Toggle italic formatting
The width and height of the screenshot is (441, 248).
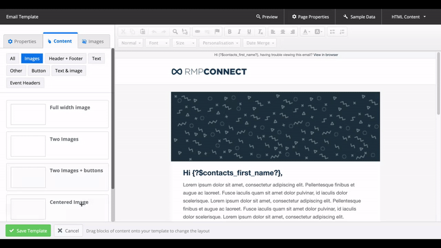pyautogui.click(x=239, y=32)
